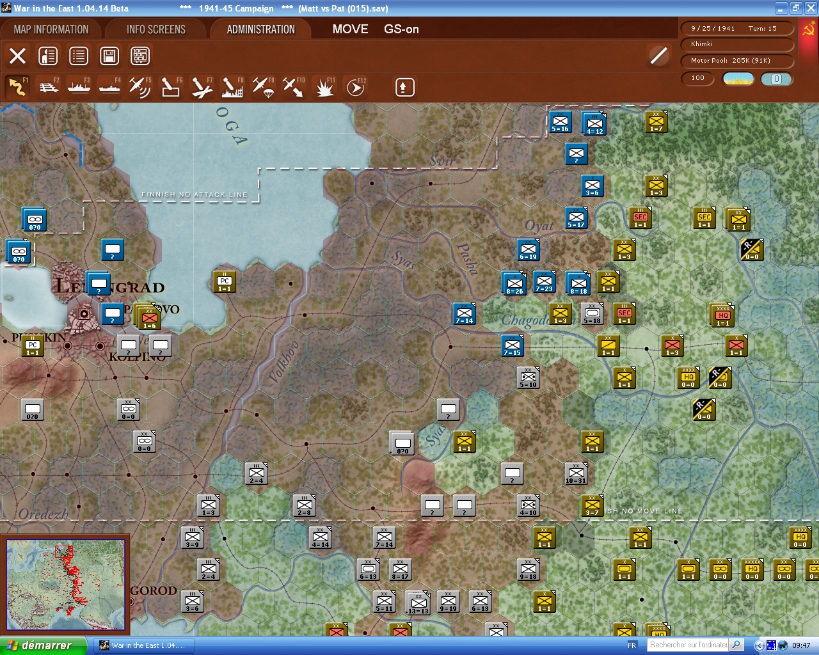Select the red 1=6 unit near Leningrad
This screenshot has height=655, width=819.
pyautogui.click(x=150, y=319)
